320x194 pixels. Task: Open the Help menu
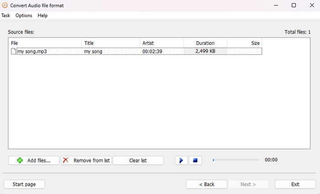point(43,16)
